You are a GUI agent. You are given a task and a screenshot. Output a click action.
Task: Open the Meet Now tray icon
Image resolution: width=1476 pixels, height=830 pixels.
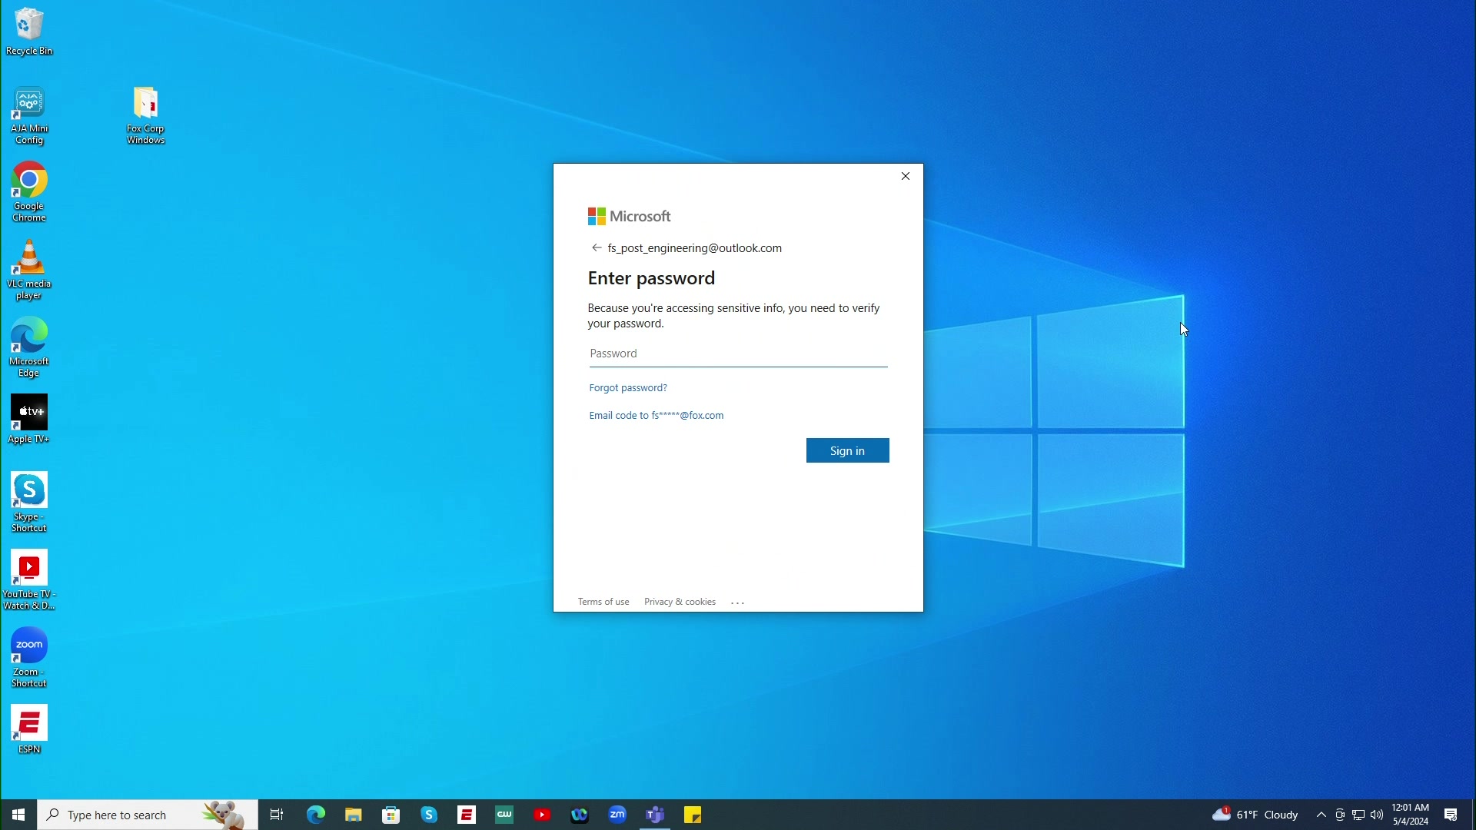1340,815
